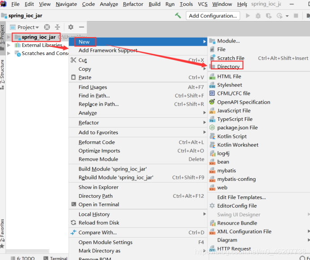Choose Cut with scissors icon
Viewport: 310px width, 260px height.
pyautogui.click(x=137, y=60)
